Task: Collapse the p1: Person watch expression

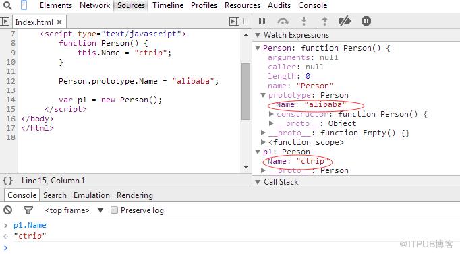Action: pos(258,152)
